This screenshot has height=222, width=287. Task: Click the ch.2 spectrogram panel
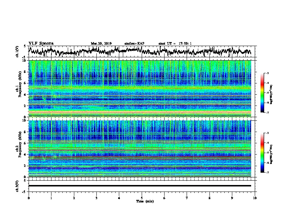(x=140, y=149)
